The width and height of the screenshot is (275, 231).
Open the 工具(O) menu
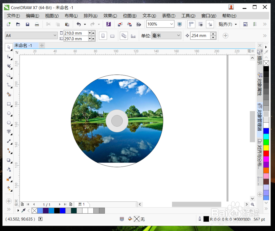(x=188, y=16)
